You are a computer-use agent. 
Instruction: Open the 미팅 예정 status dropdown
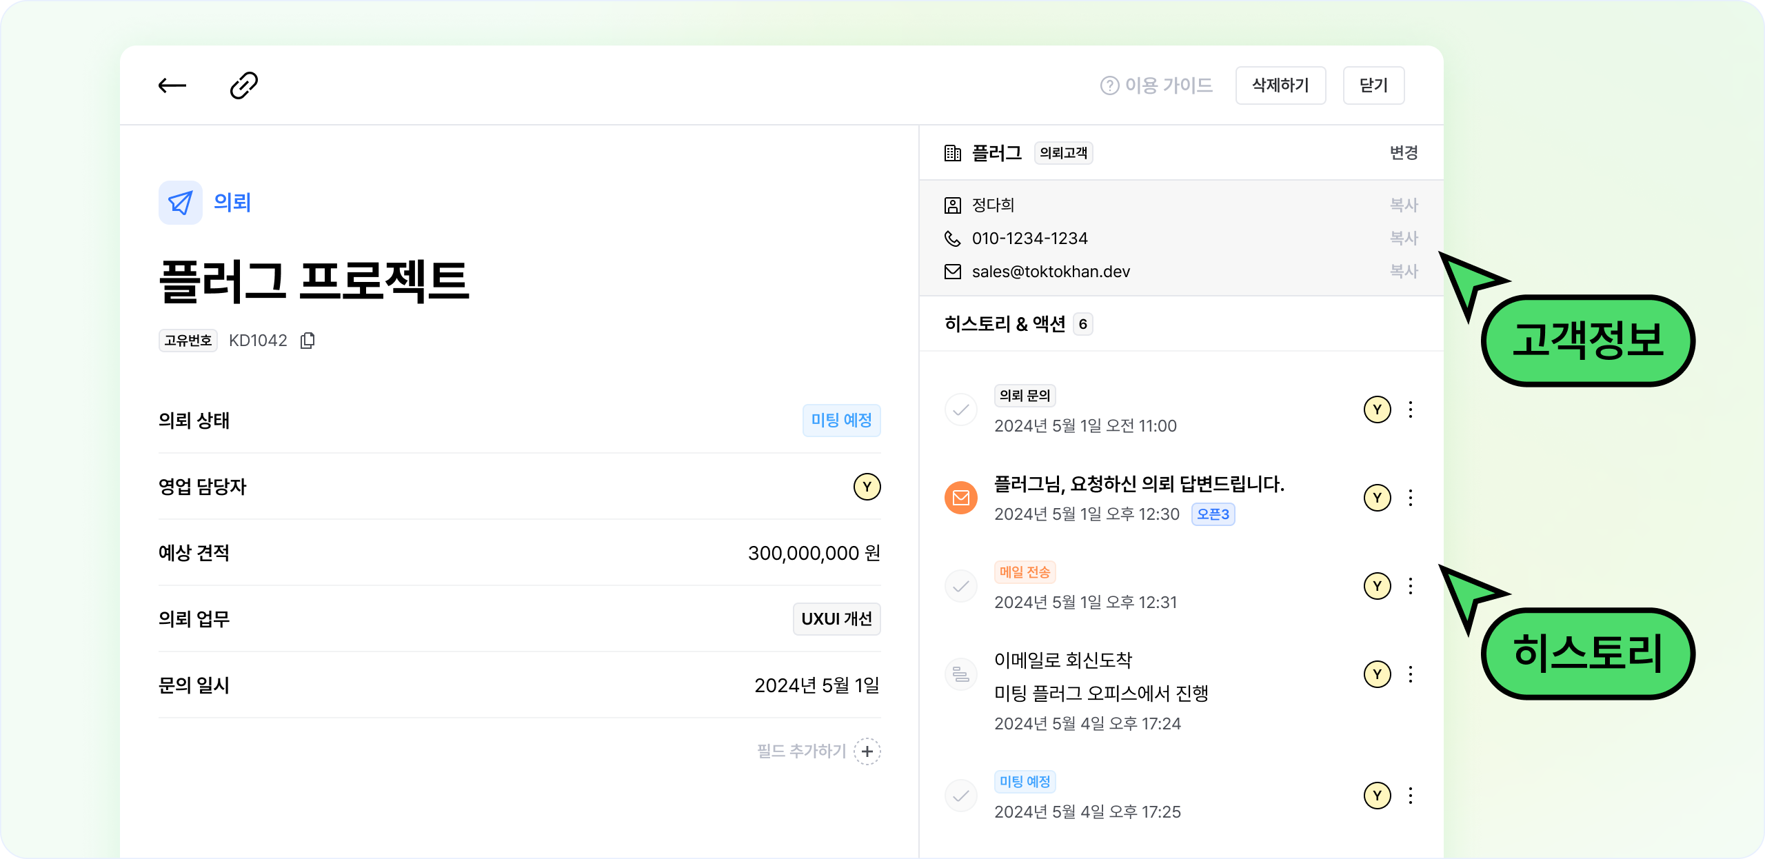click(x=841, y=421)
